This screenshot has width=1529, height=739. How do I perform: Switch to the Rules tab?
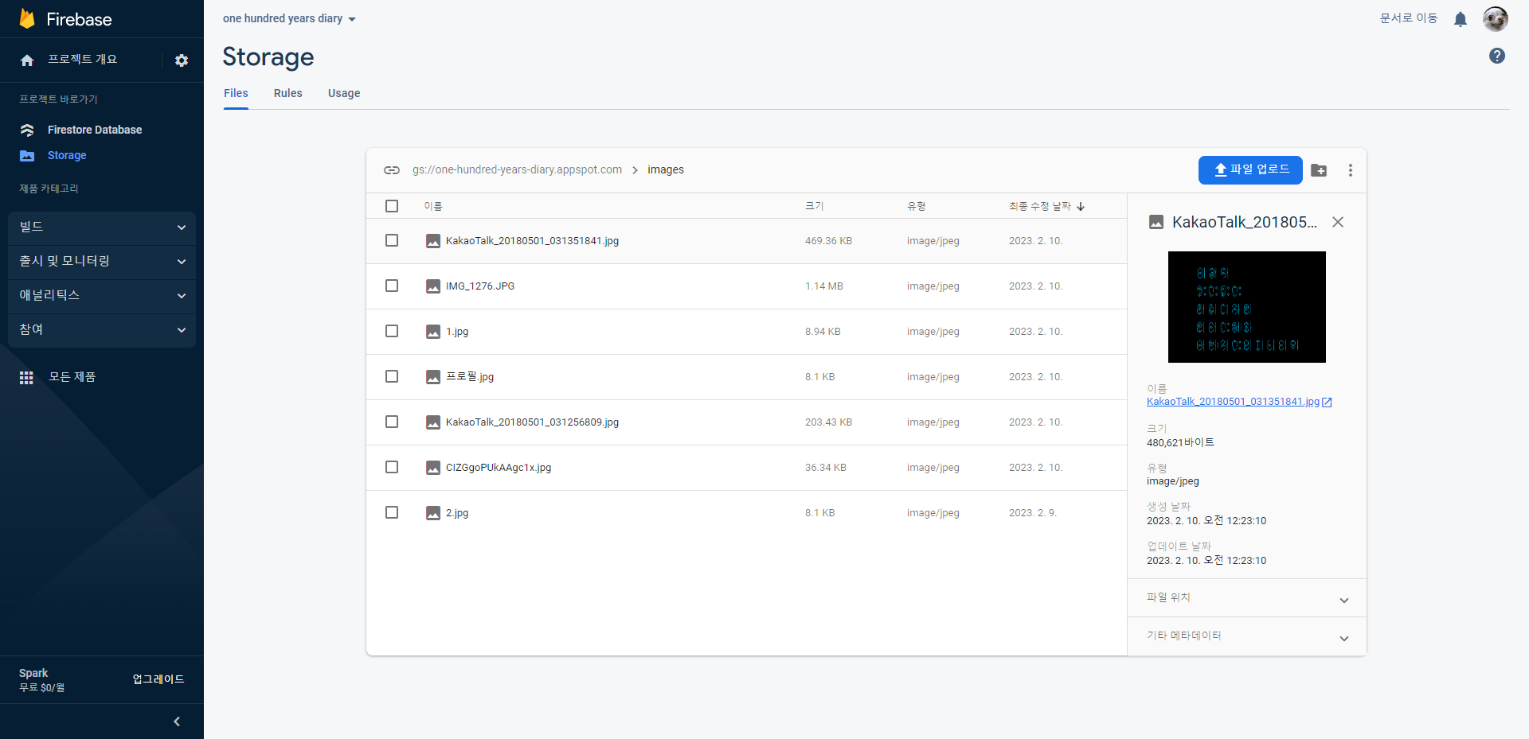(x=288, y=93)
